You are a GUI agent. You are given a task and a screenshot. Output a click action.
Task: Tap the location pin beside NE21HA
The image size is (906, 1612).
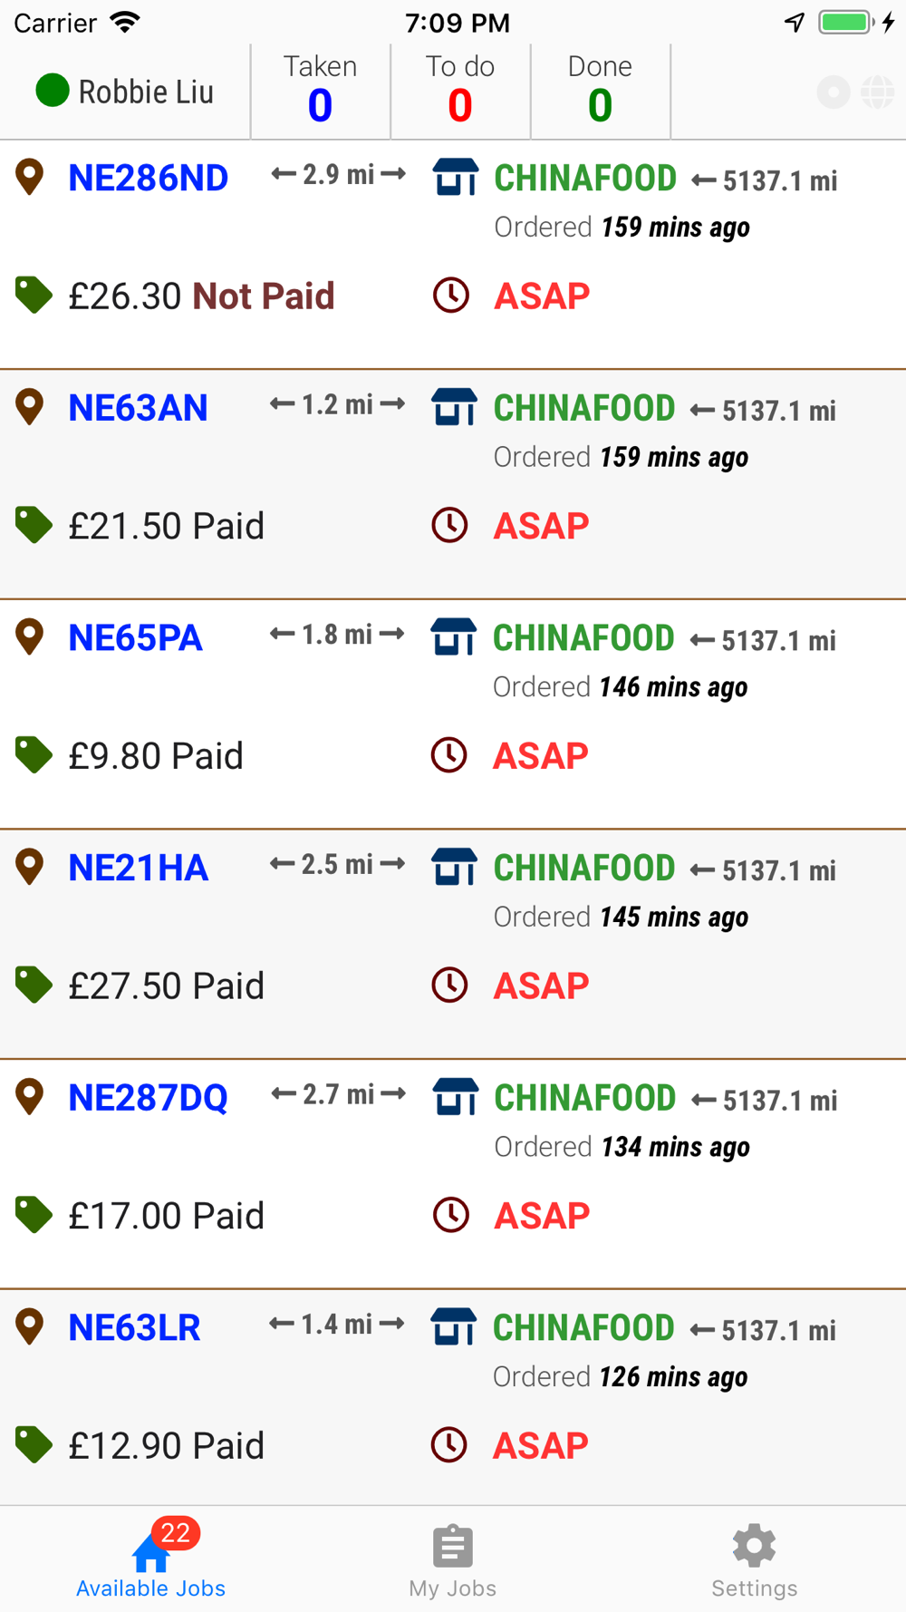[30, 867]
